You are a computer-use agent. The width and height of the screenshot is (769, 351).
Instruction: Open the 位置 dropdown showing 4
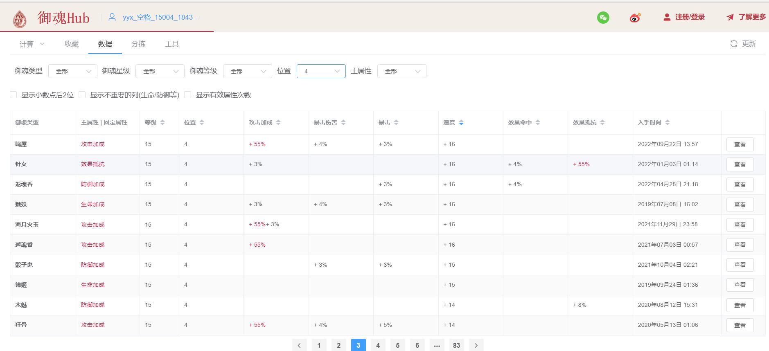coord(321,71)
